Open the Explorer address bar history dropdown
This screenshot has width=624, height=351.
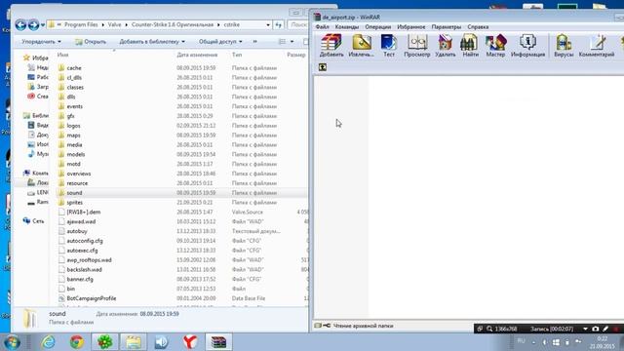coord(268,24)
